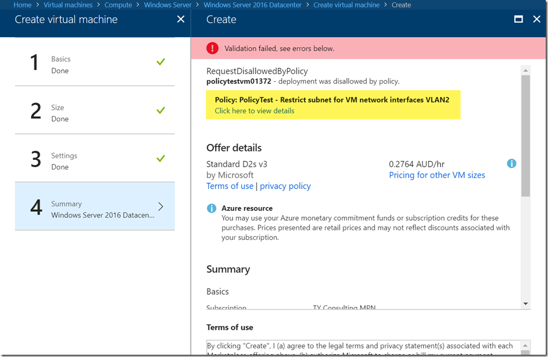The width and height of the screenshot is (548, 357).
Task: Click the Standard D2s v3 offer text
Action: (x=237, y=164)
